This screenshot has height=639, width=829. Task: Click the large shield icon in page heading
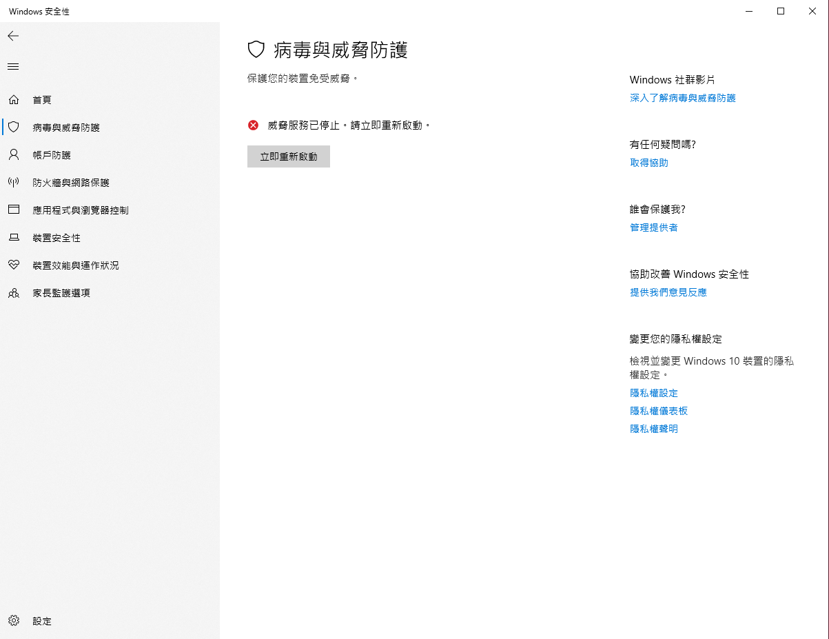point(256,50)
